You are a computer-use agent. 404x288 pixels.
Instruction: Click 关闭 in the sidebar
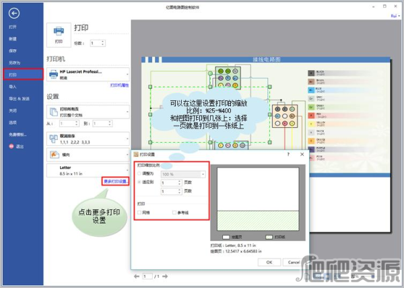coord(13,110)
